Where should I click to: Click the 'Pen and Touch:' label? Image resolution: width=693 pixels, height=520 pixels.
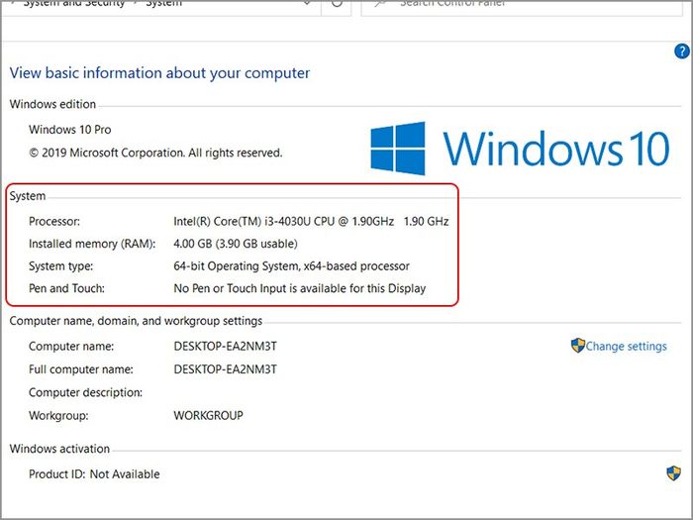pyautogui.click(x=66, y=288)
